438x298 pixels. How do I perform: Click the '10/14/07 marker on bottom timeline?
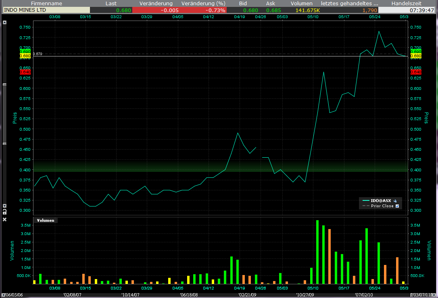pos(130,295)
